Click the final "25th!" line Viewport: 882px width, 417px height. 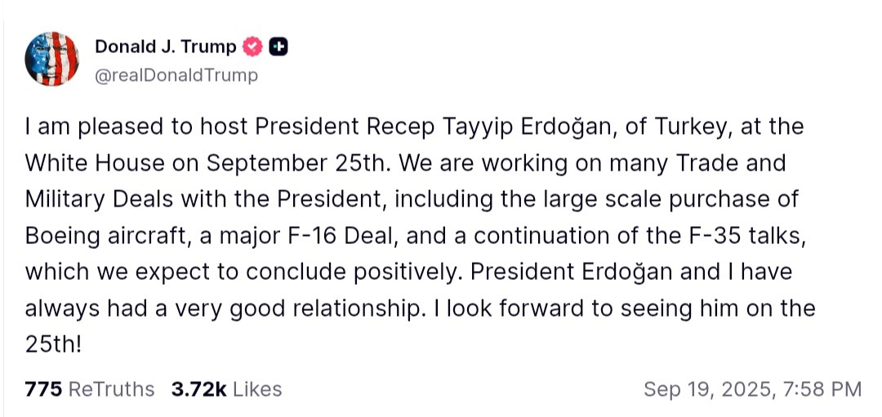click(54, 344)
